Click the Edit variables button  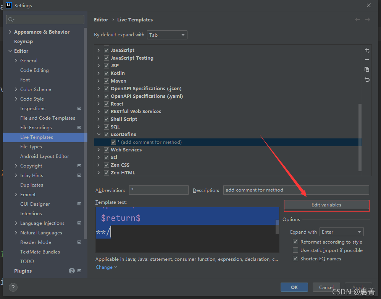click(326, 205)
